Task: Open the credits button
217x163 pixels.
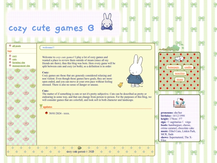Action: [188, 67]
